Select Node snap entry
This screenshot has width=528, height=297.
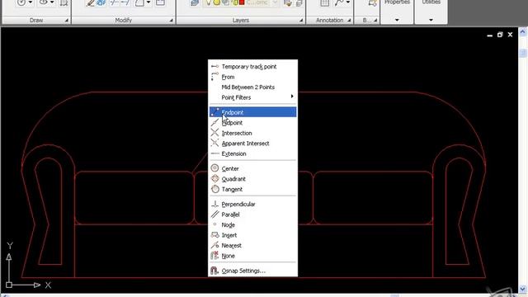[x=252, y=225]
